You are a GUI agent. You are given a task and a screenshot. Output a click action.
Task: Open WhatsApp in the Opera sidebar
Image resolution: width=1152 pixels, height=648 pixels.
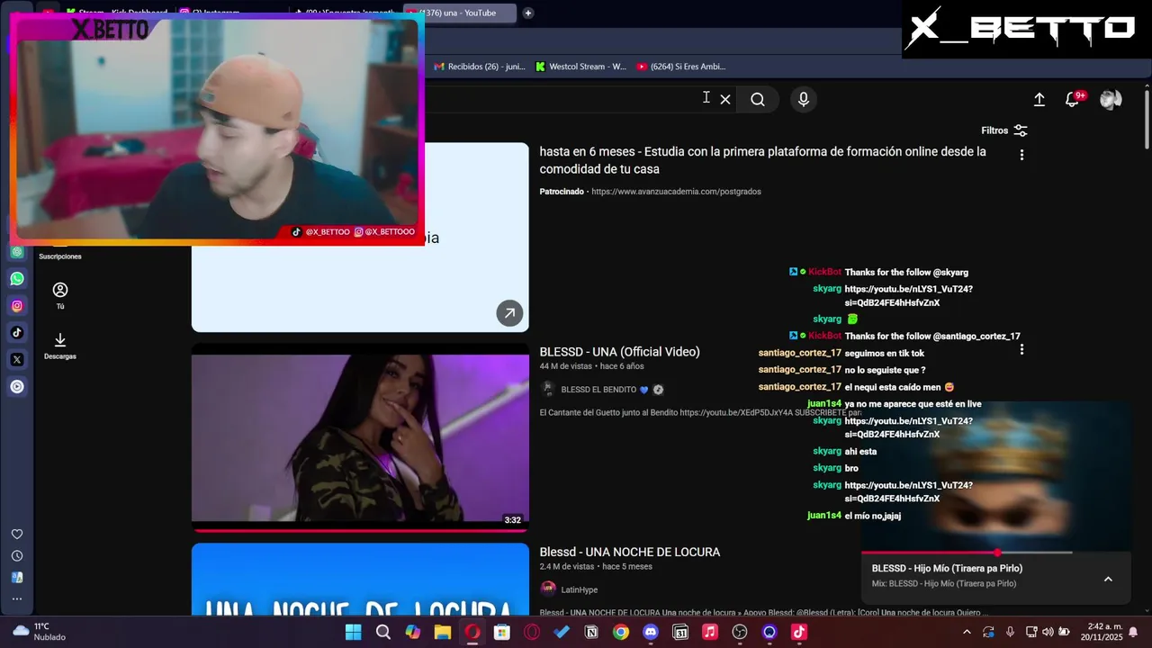click(17, 279)
